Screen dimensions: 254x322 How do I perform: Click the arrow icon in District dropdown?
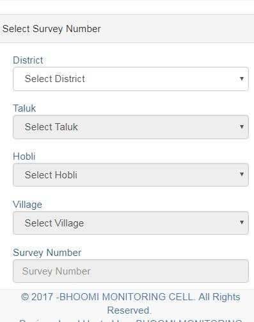click(242, 79)
